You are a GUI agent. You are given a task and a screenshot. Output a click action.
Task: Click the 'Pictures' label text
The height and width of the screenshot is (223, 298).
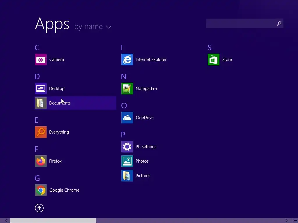click(x=143, y=176)
